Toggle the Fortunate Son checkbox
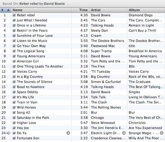The image size is (165, 142). [x=14, y=138]
